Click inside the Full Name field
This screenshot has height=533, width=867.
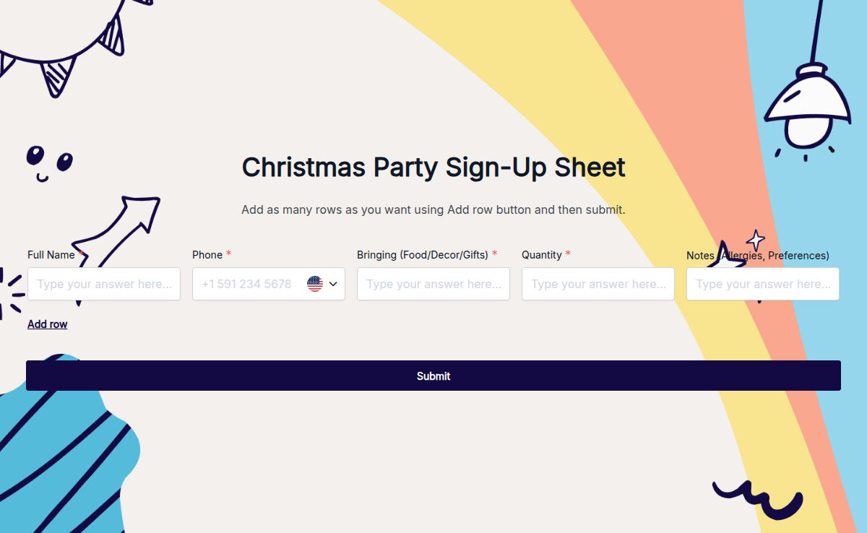click(103, 283)
